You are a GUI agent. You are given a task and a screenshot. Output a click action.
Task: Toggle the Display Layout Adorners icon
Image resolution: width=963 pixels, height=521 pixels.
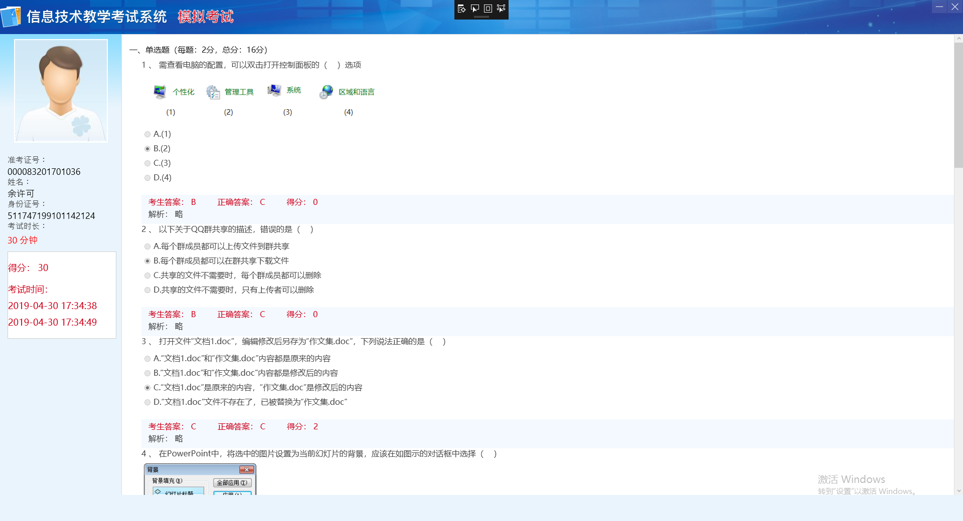[x=488, y=9]
